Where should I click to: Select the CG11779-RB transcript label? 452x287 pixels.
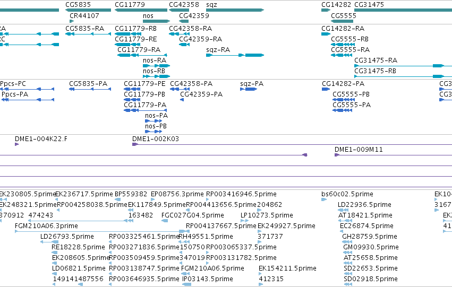(x=136, y=29)
